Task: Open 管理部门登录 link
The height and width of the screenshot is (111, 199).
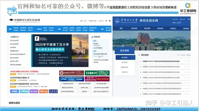Action: [x=93, y=21]
